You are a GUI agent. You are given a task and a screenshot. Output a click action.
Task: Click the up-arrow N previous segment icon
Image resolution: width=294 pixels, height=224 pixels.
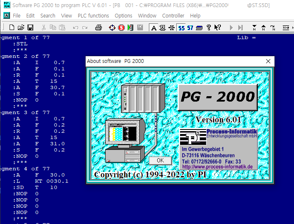click(x=264, y=28)
